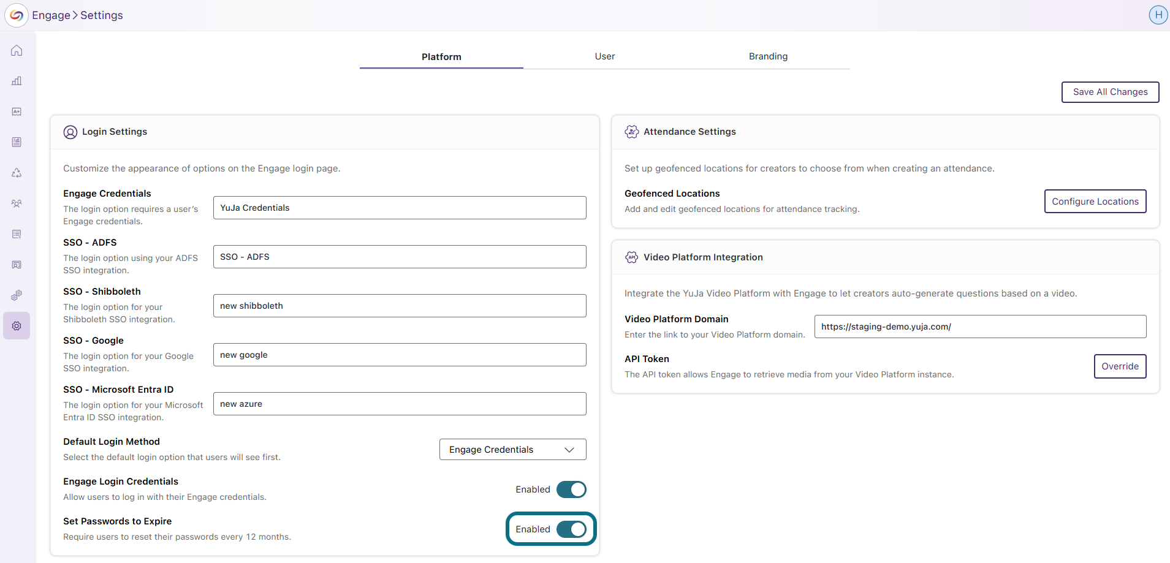Click the API Token Override button
Image resolution: width=1170 pixels, height=563 pixels.
[1120, 366]
